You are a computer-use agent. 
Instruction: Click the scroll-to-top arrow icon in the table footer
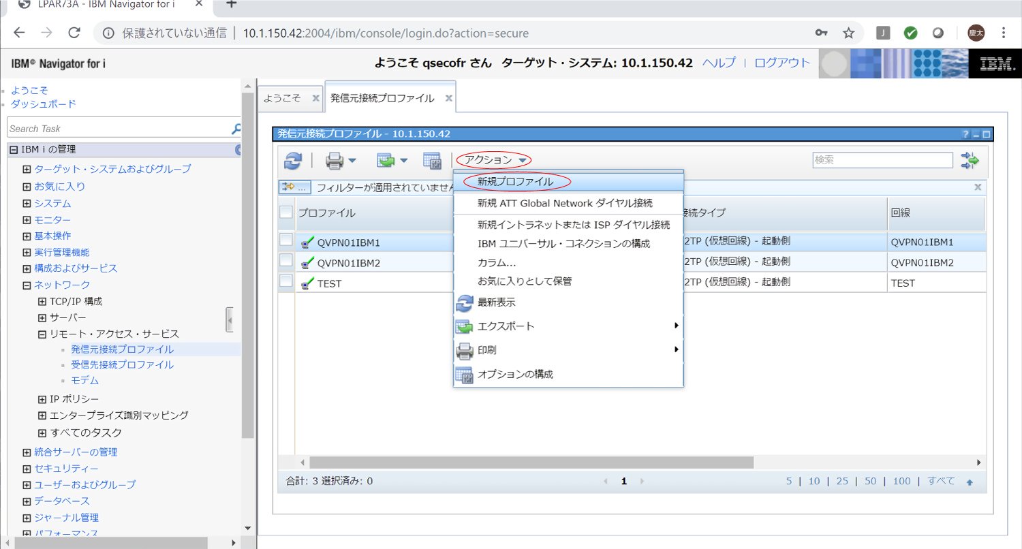click(x=970, y=482)
